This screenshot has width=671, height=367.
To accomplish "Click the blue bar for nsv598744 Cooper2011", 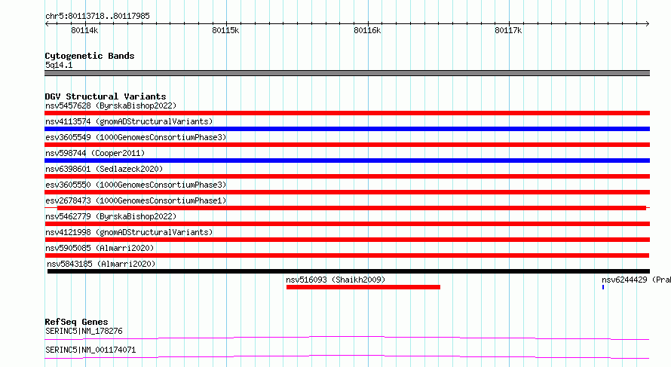I will pos(347,161).
